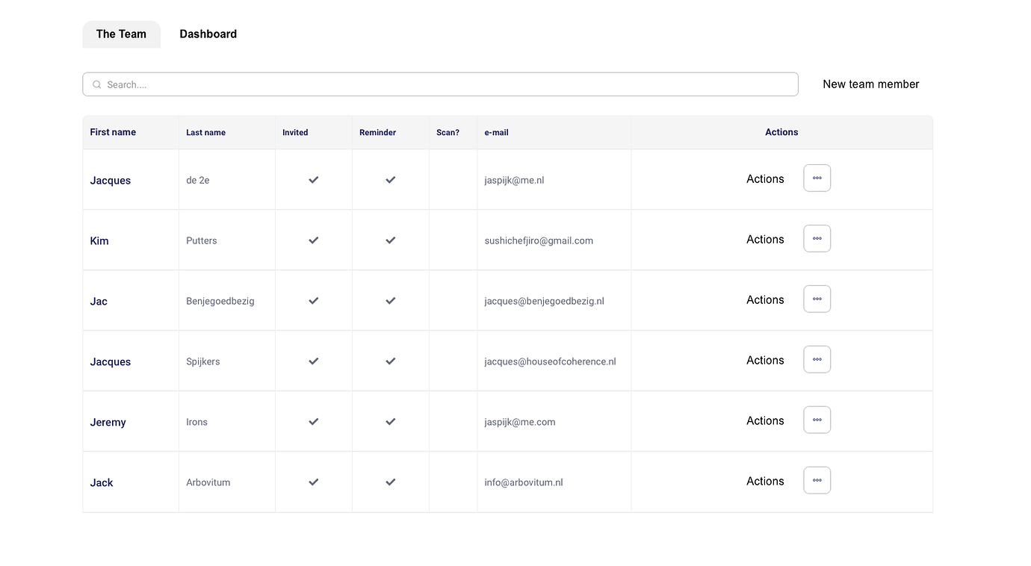Select The Team tab

pyautogui.click(x=121, y=34)
